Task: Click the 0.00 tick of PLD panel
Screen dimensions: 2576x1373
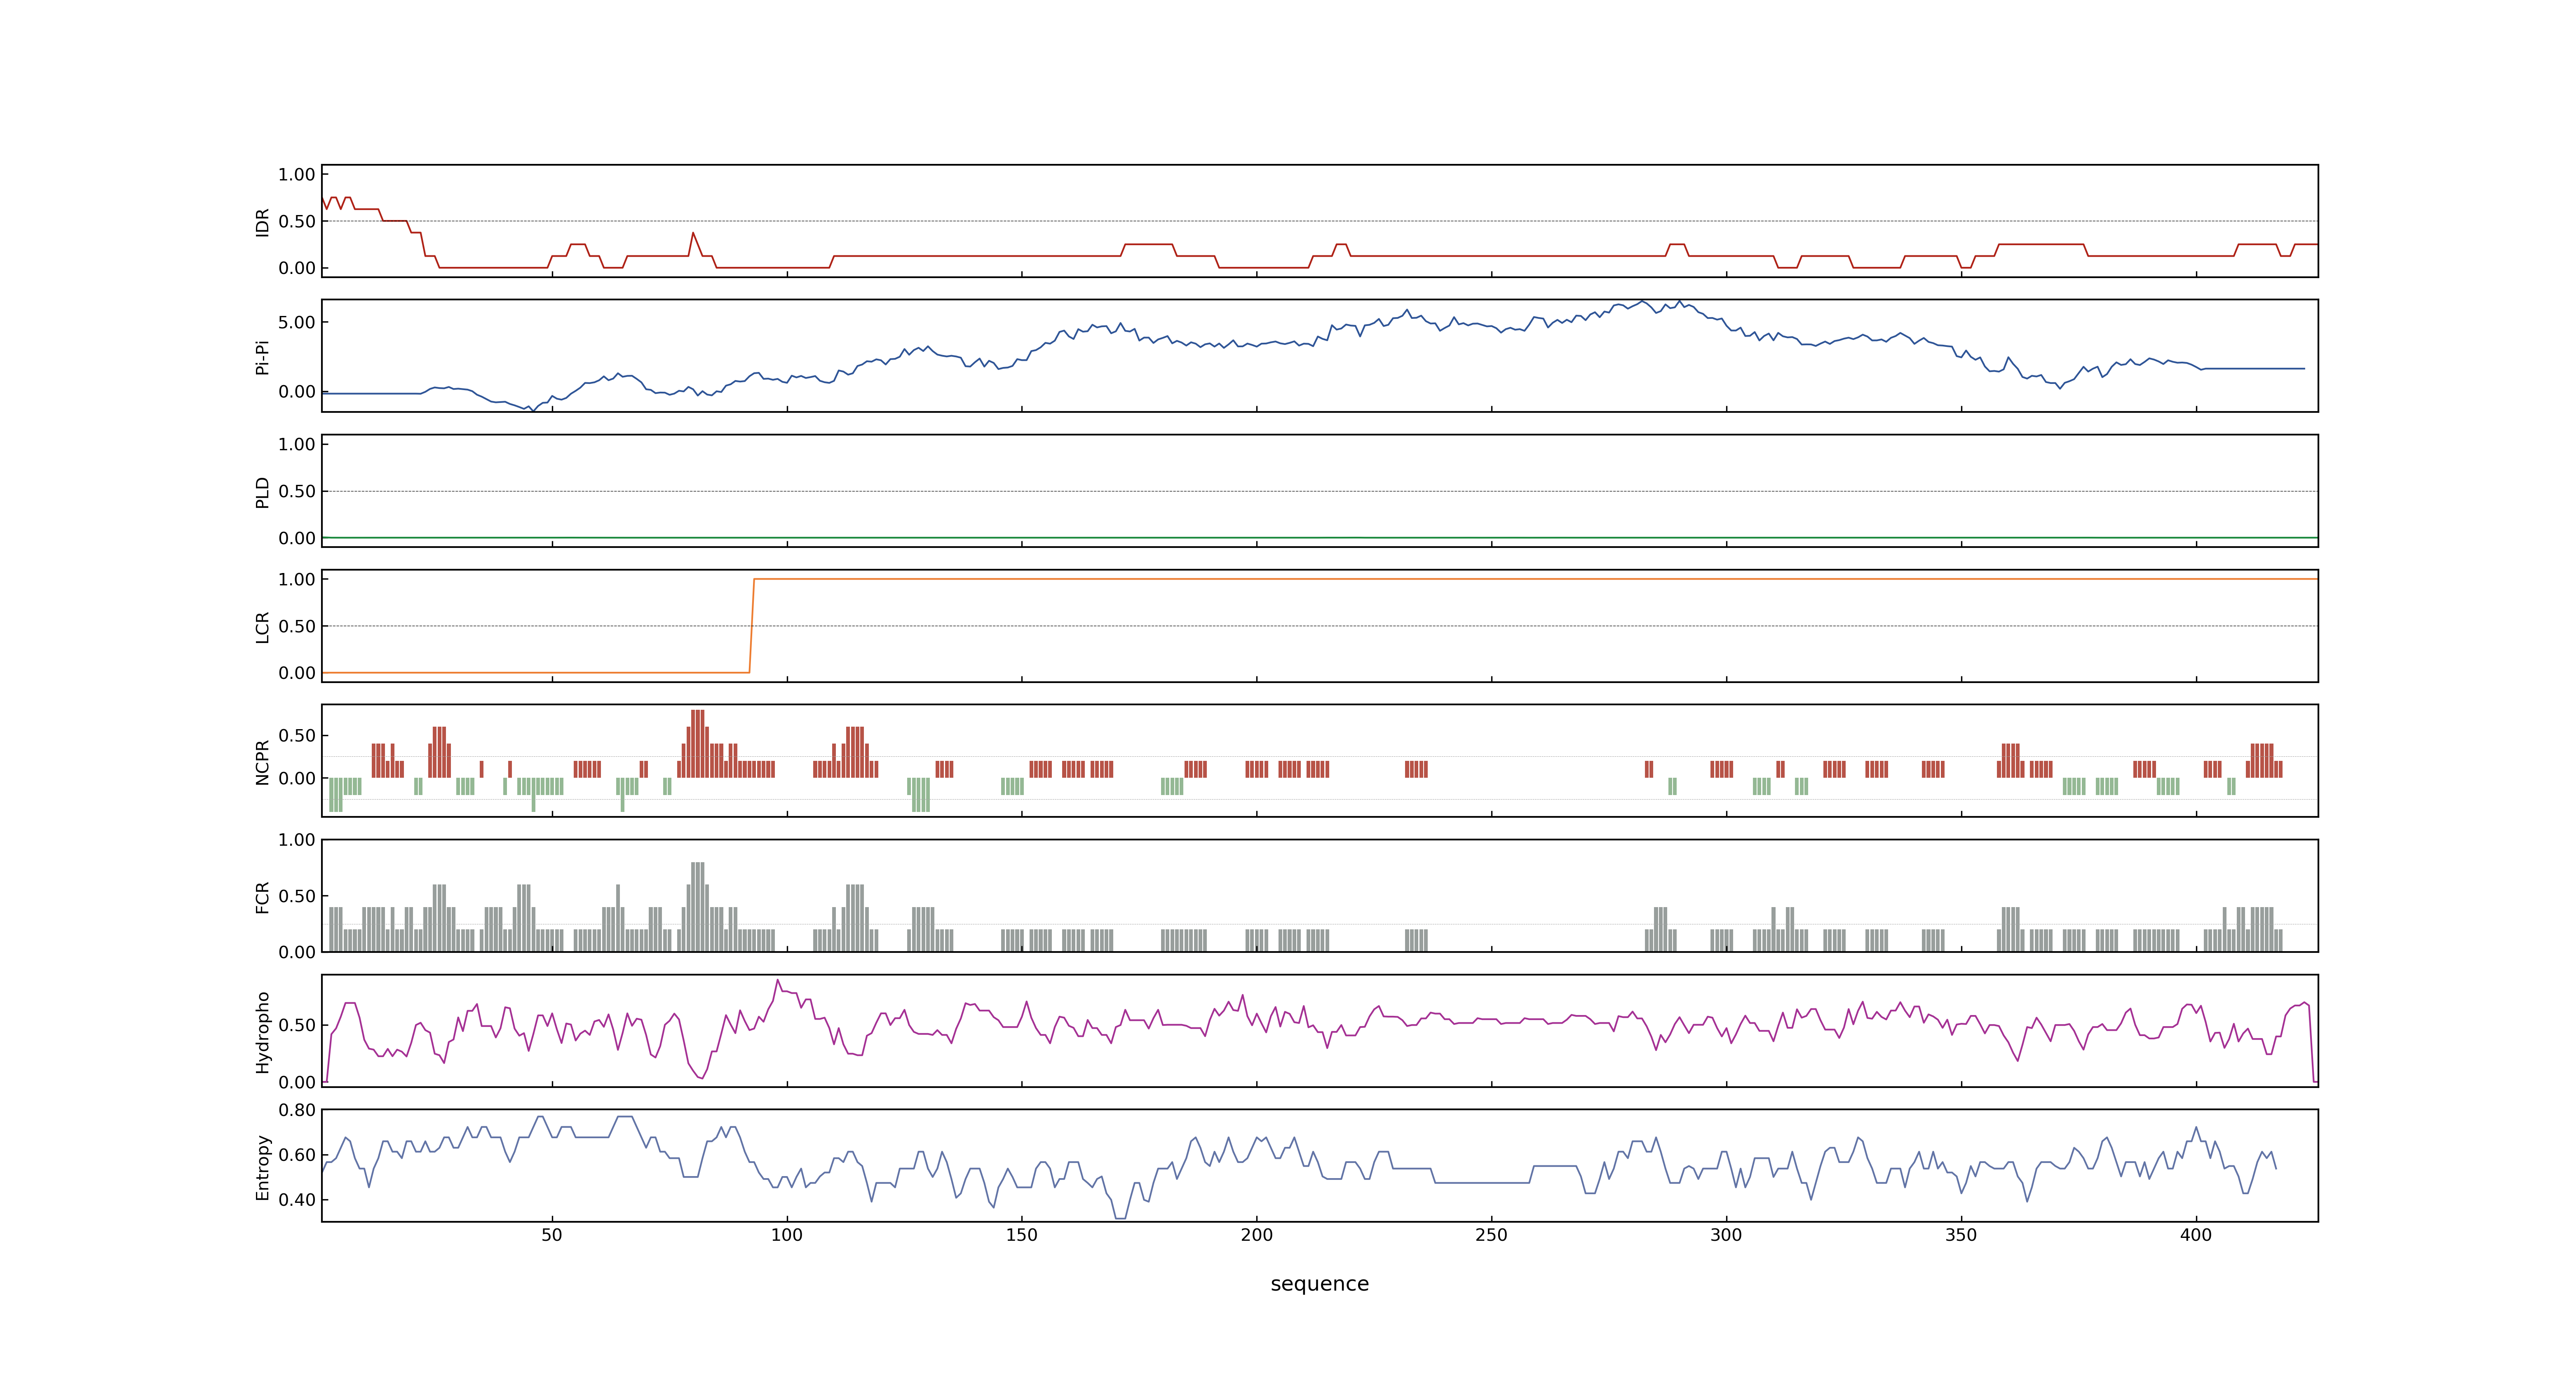Action: (297, 538)
